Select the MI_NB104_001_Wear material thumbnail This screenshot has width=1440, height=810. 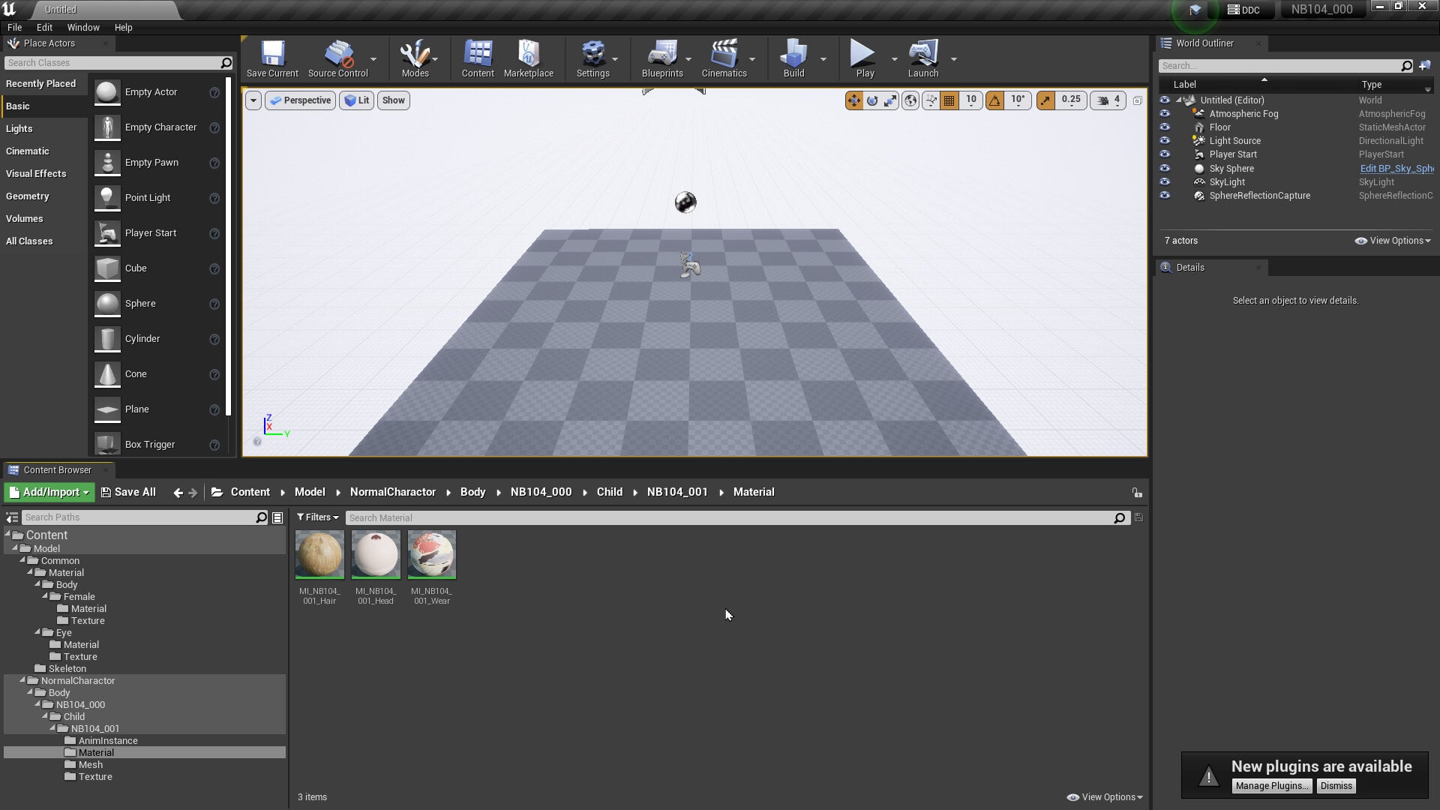(432, 555)
